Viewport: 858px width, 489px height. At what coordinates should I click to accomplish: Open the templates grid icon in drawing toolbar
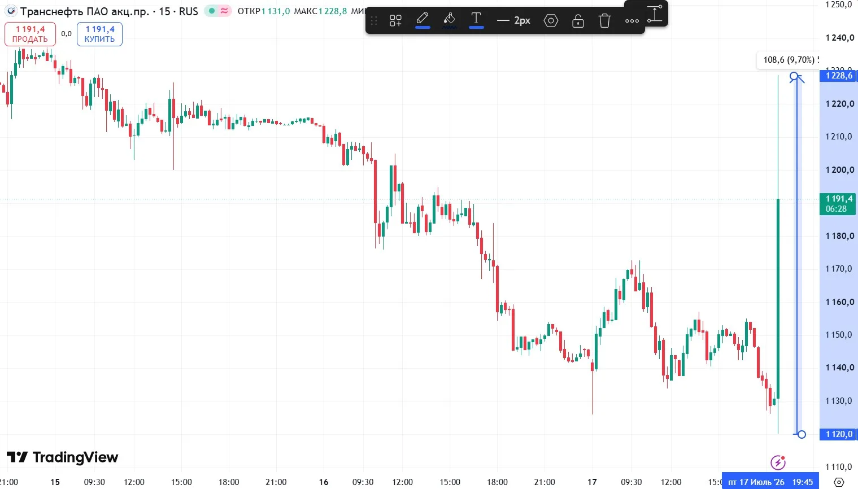pyautogui.click(x=395, y=21)
